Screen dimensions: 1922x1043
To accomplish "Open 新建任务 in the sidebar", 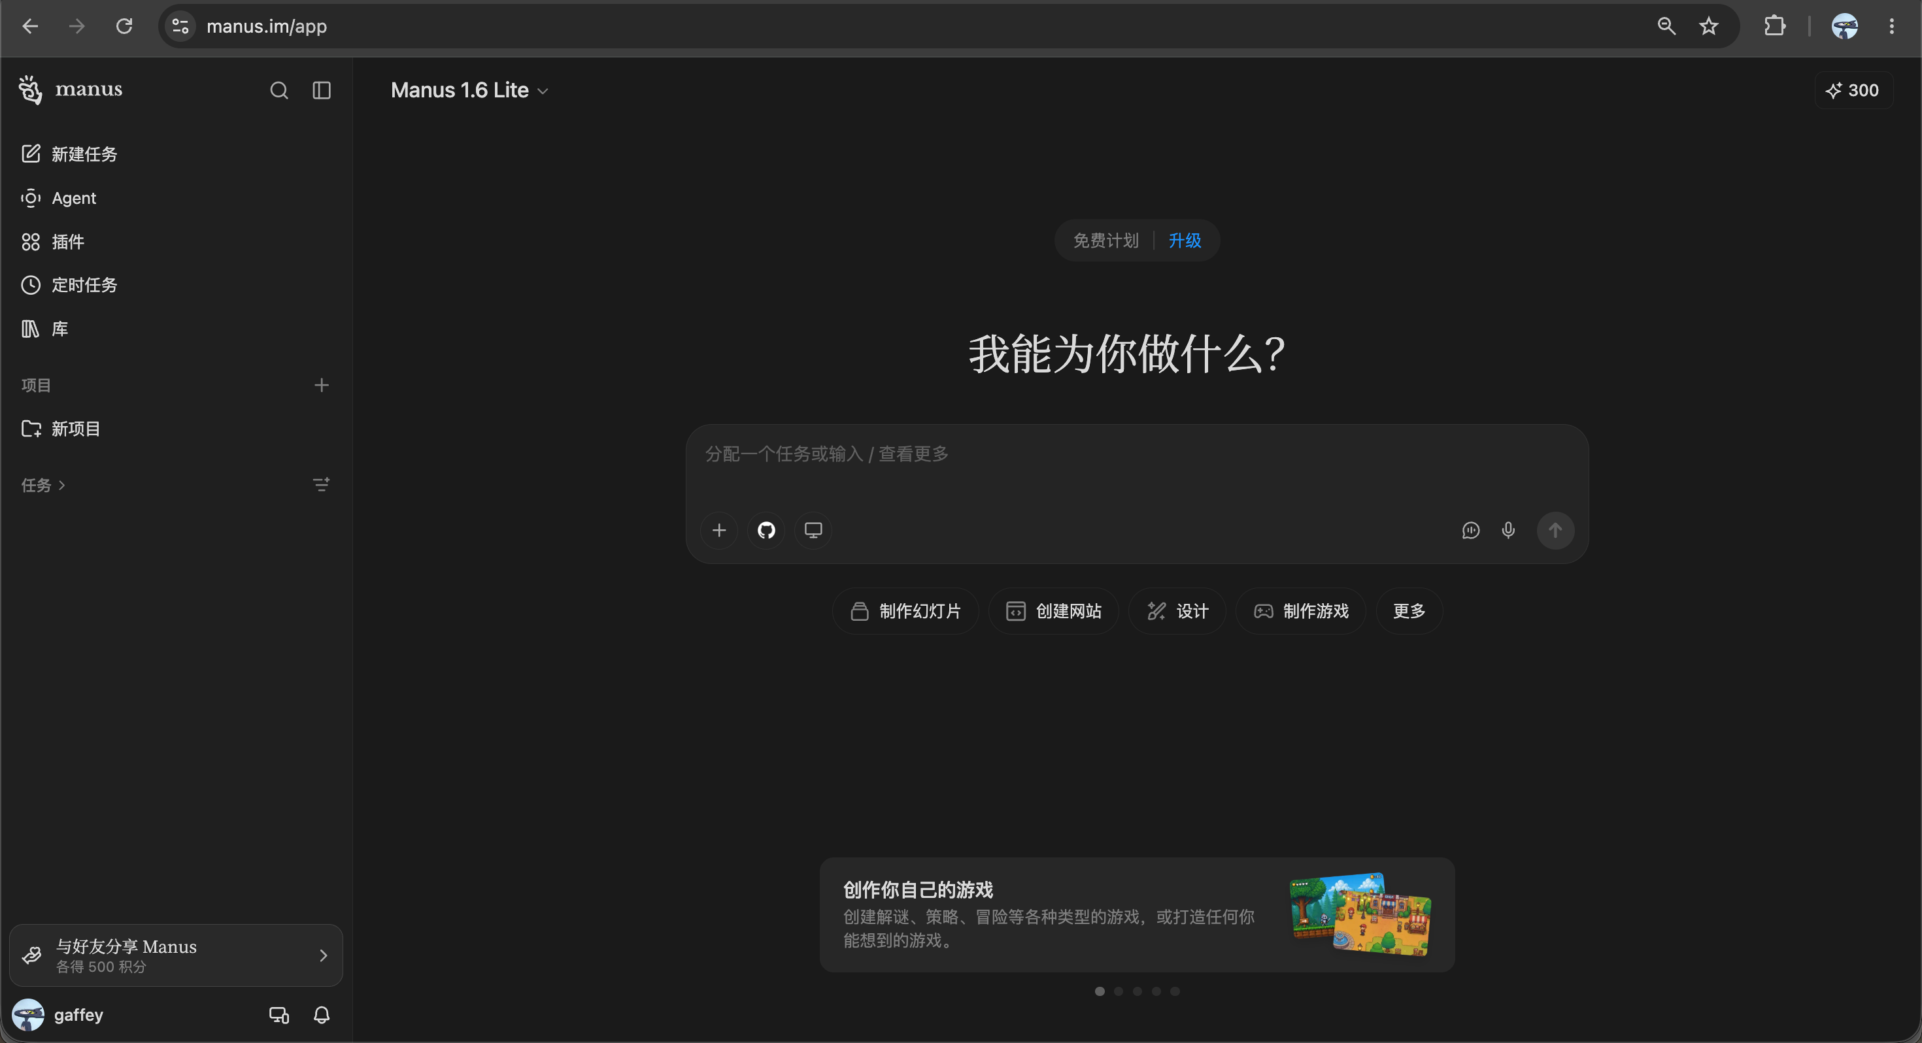I will tap(176, 154).
